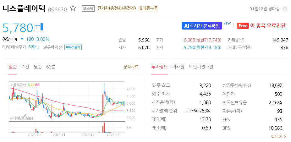The image size is (291, 142).
Task: Click PER(배) value 13.70
Action: coord(206,119)
